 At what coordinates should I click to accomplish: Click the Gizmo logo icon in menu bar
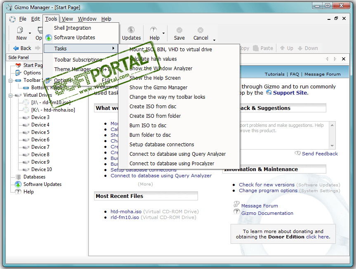coord(12,19)
